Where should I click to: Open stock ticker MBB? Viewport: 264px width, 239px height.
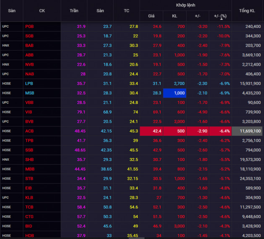(30, 169)
